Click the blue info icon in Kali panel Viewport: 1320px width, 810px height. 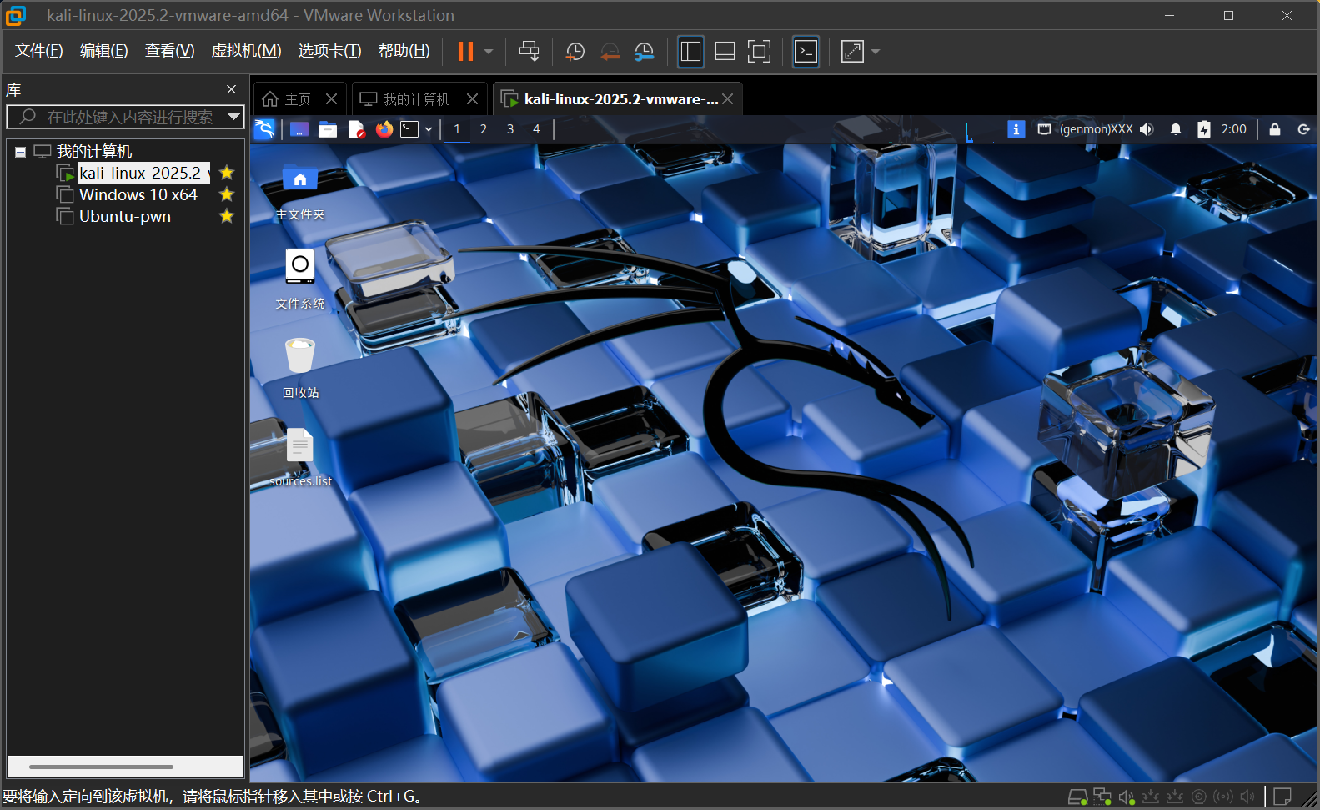(x=1016, y=129)
